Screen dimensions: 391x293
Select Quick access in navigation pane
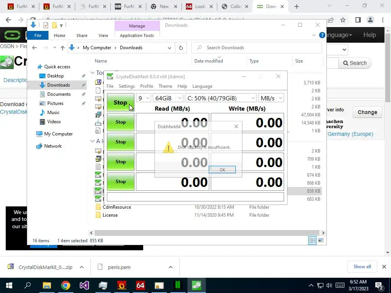(x=57, y=66)
